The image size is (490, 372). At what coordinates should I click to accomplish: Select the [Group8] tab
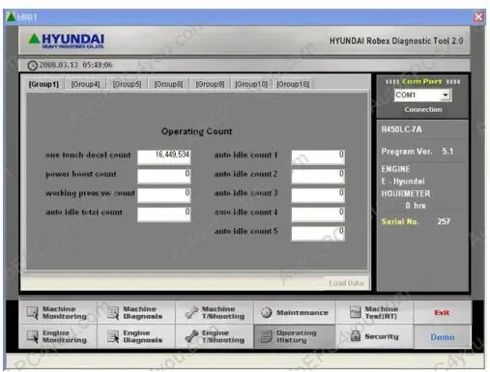168,84
